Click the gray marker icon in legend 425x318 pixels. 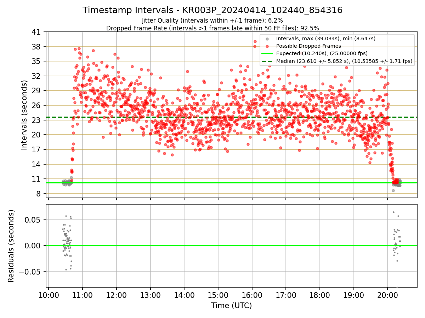coord(267,39)
